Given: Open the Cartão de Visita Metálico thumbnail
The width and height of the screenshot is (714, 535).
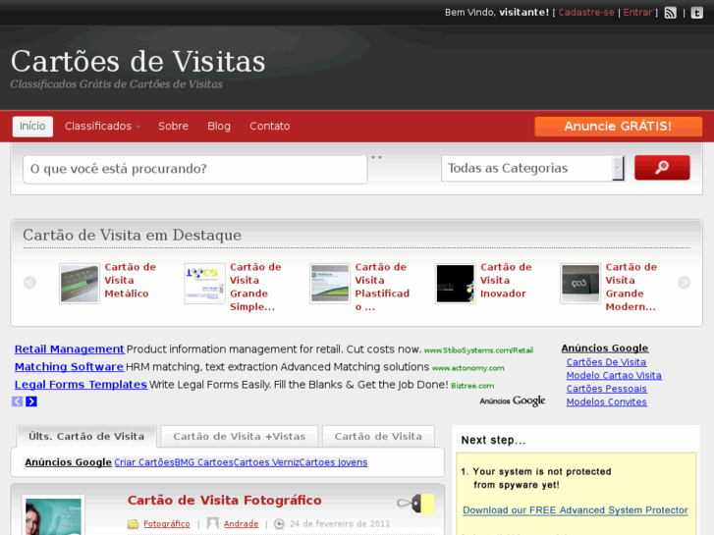Looking at the screenshot, I should 80,284.
